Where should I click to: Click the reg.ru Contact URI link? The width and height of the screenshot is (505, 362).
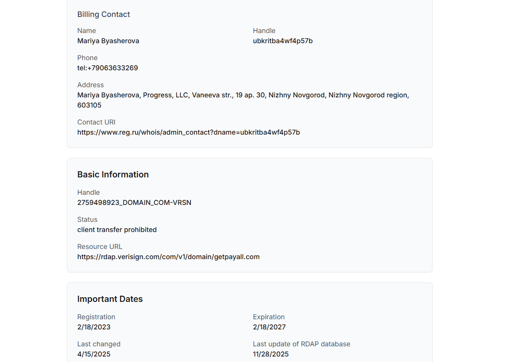point(188,133)
